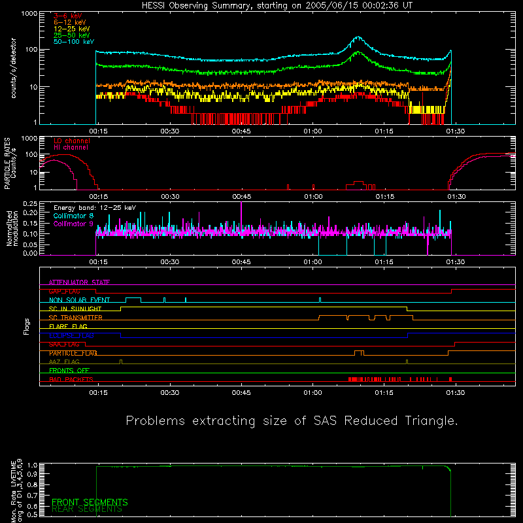The image size is (523, 523).
Task: Click the vertical 'Flags' axis label
Action: point(27,326)
